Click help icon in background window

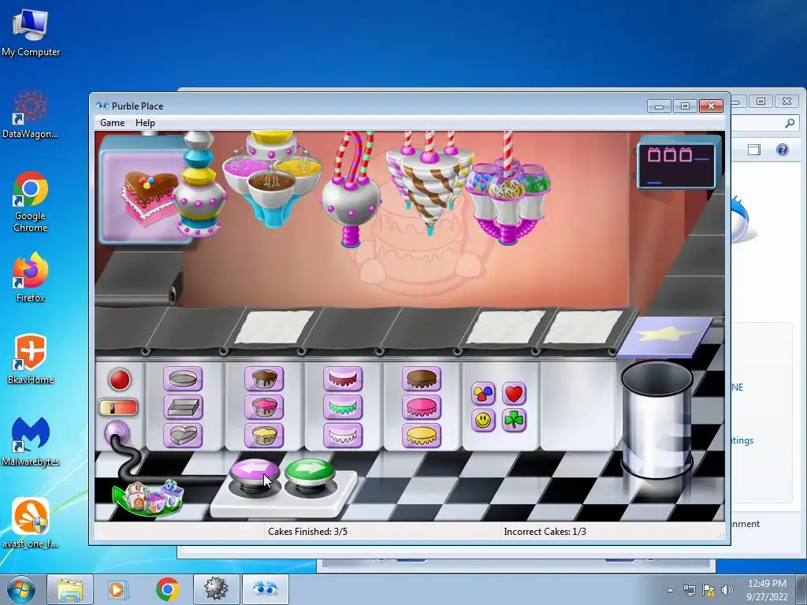tap(783, 150)
